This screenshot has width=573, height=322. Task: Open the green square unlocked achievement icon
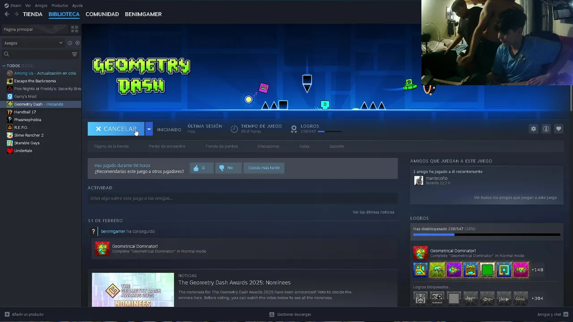tap(487, 270)
